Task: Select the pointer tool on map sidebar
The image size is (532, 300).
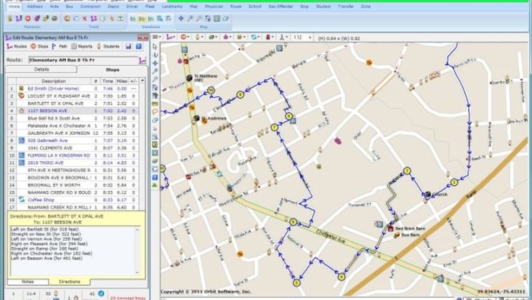Action: [x=155, y=47]
